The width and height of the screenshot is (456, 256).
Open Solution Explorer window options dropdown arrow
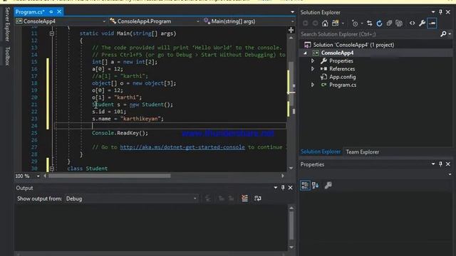coord(433,12)
